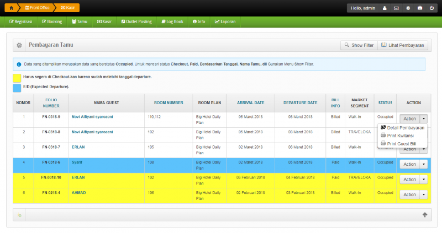The width and height of the screenshot is (442, 233).
Task: Click the Lihat Pembayaran button
Action: [402, 45]
